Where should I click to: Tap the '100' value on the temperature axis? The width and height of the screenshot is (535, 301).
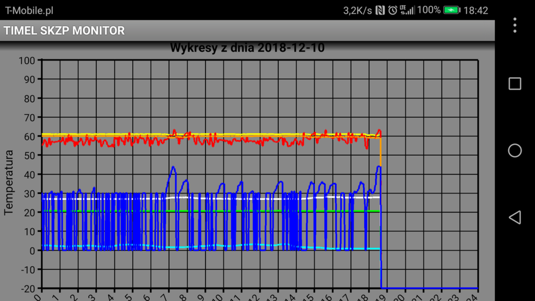(x=27, y=61)
